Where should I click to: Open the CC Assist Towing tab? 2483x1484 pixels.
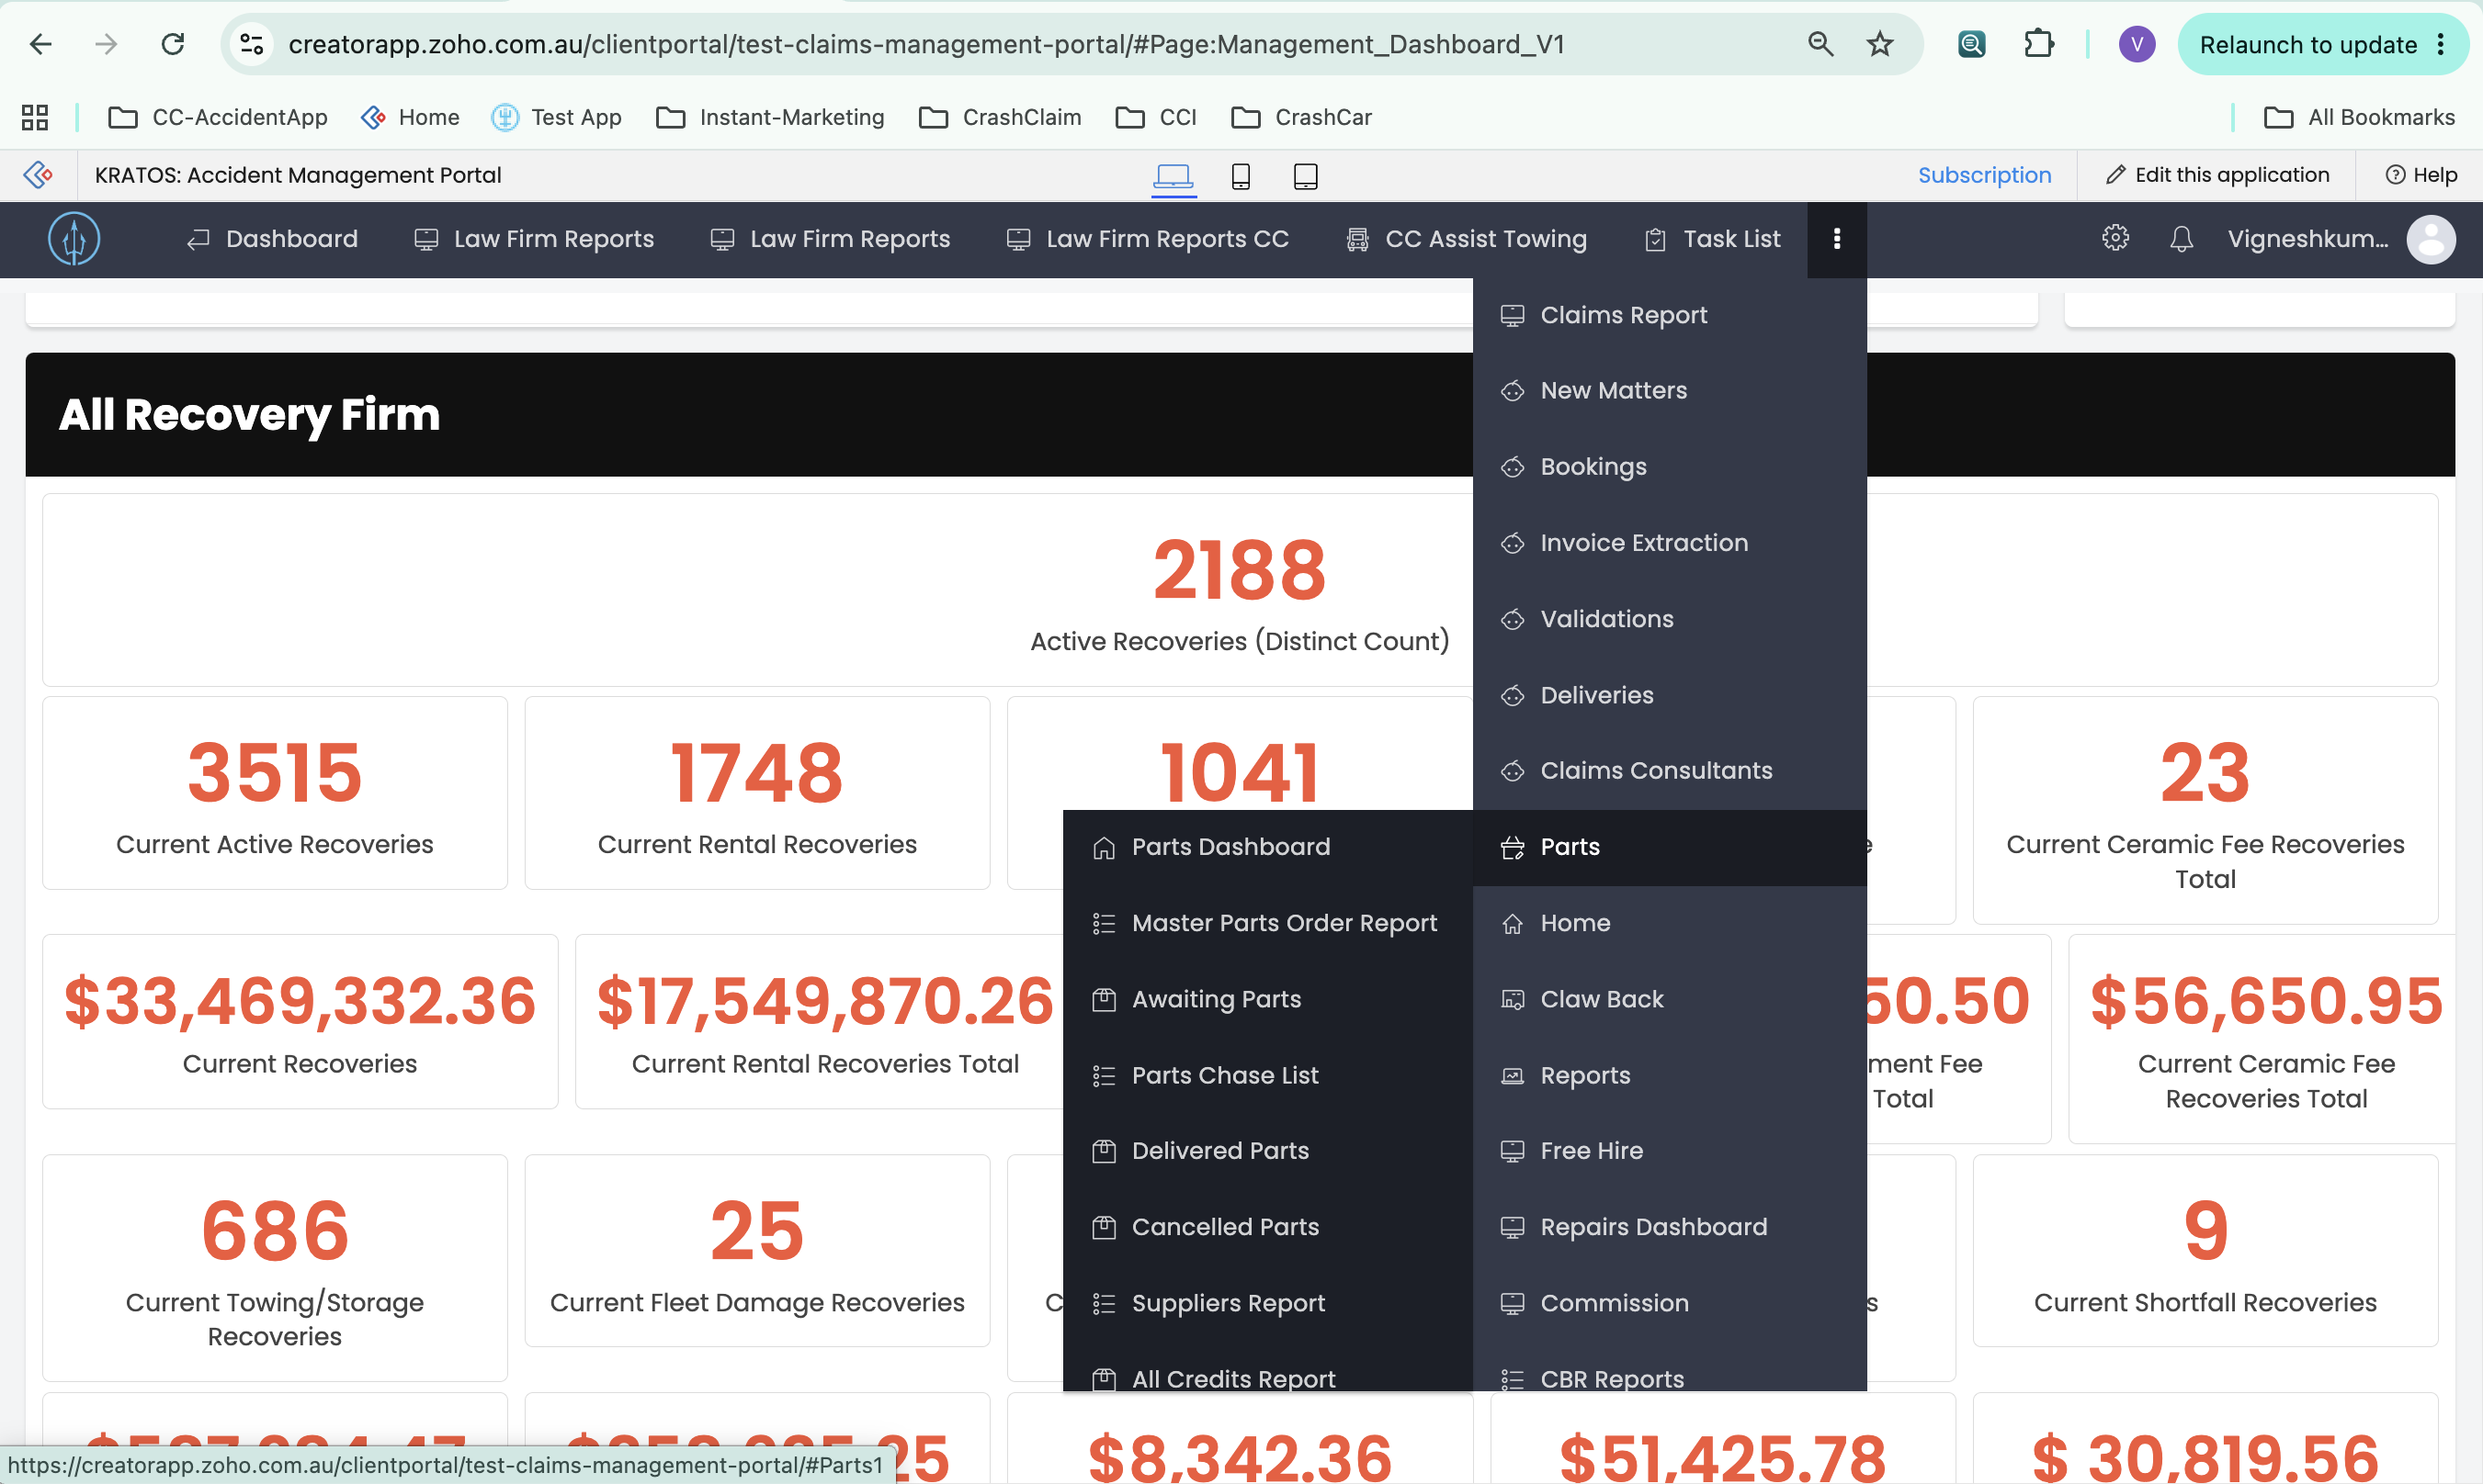1466,239
